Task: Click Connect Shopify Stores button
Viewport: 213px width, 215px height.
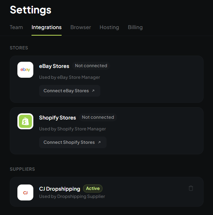Action: pos(73,142)
